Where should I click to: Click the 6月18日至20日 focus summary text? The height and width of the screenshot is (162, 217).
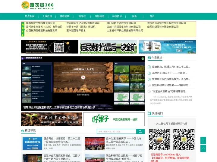[171, 100]
